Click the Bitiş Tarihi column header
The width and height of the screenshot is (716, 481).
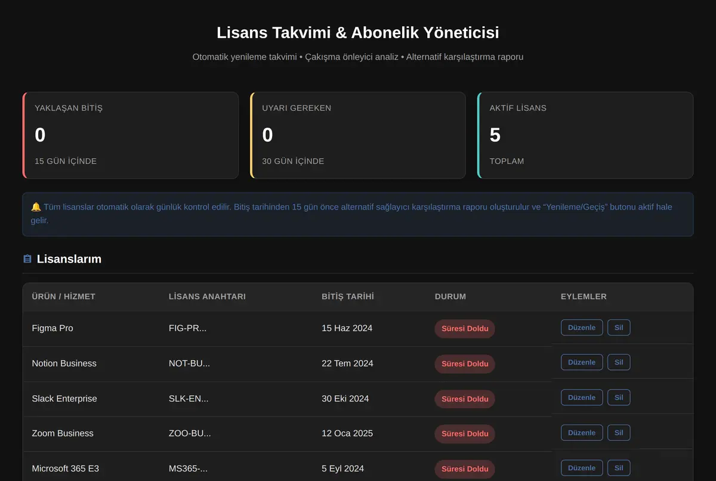(x=348, y=297)
